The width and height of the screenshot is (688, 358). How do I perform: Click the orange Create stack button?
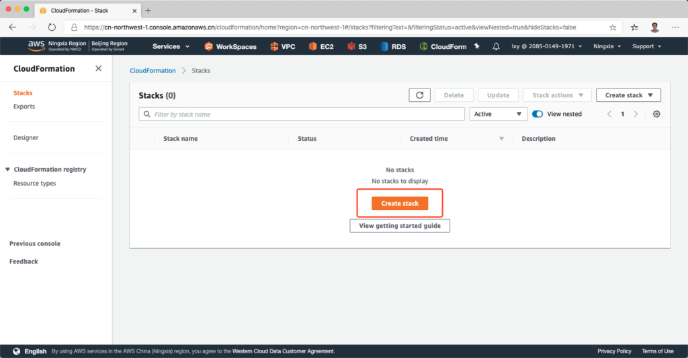tap(400, 203)
